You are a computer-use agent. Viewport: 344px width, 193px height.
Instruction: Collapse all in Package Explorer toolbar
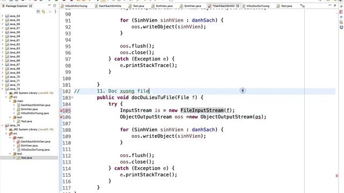(x=38, y=12)
